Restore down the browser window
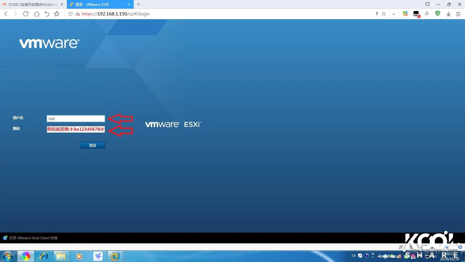This screenshot has height=262, width=465. pos(449,4)
